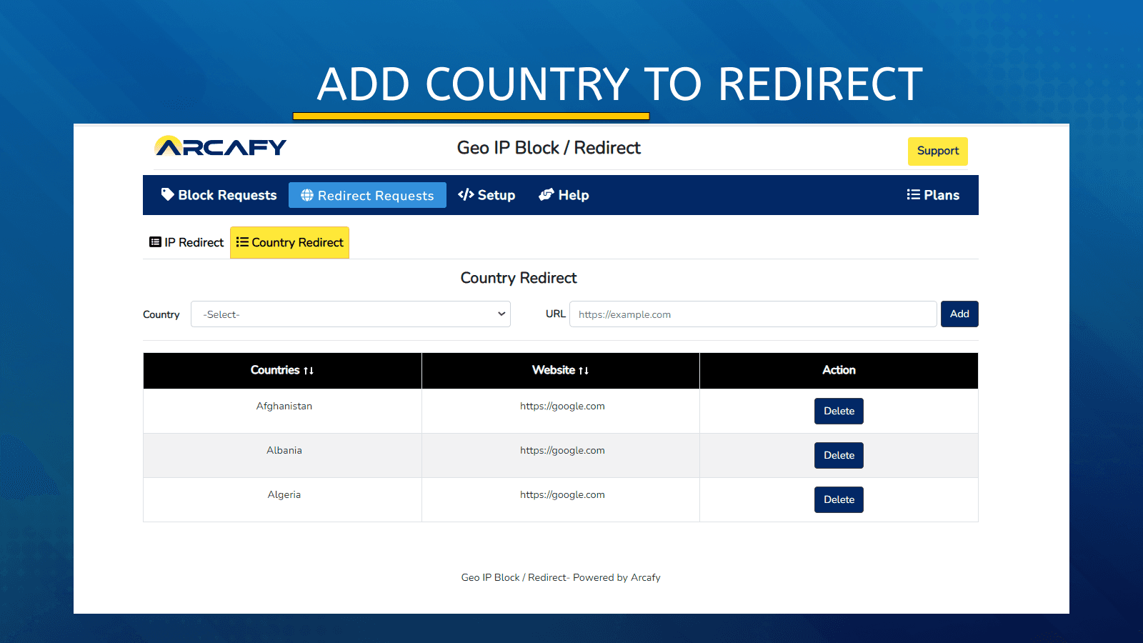Click the list icon beside Plans
Viewport: 1143px width, 643px height.
point(913,194)
